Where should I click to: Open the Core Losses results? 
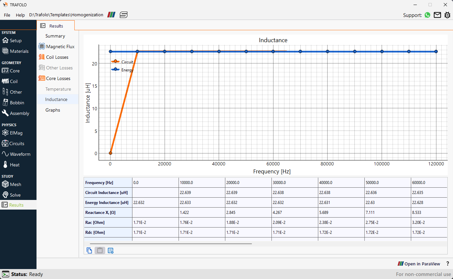[x=54, y=78]
